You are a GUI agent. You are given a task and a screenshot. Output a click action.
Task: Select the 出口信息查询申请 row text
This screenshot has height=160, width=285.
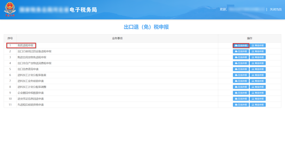(x=28, y=69)
